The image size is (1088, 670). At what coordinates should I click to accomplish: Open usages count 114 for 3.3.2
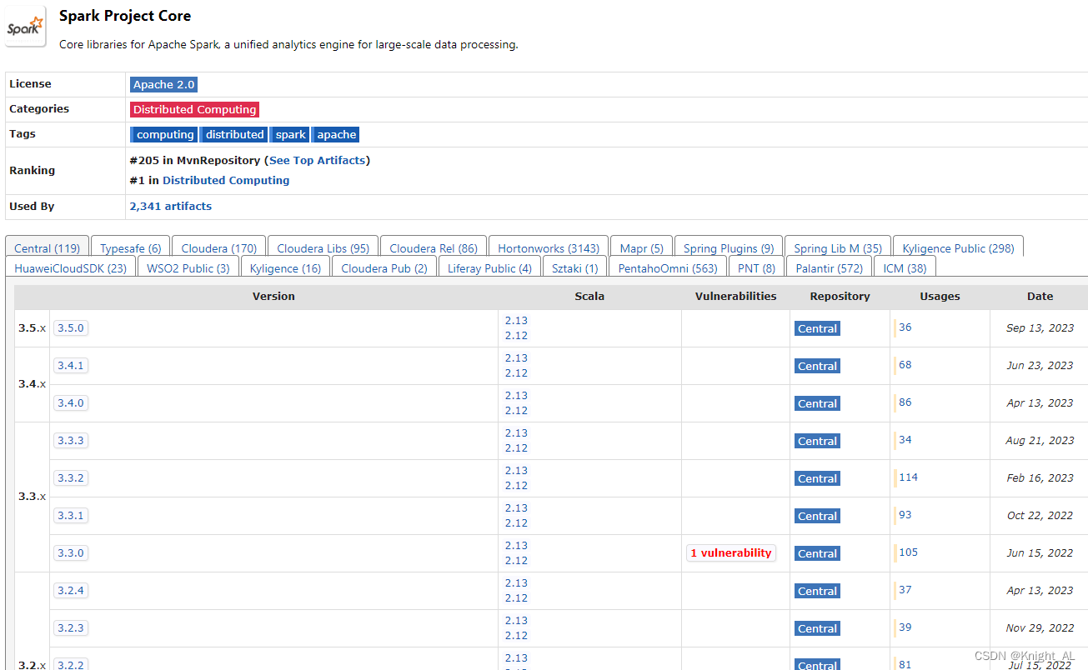pyautogui.click(x=908, y=477)
